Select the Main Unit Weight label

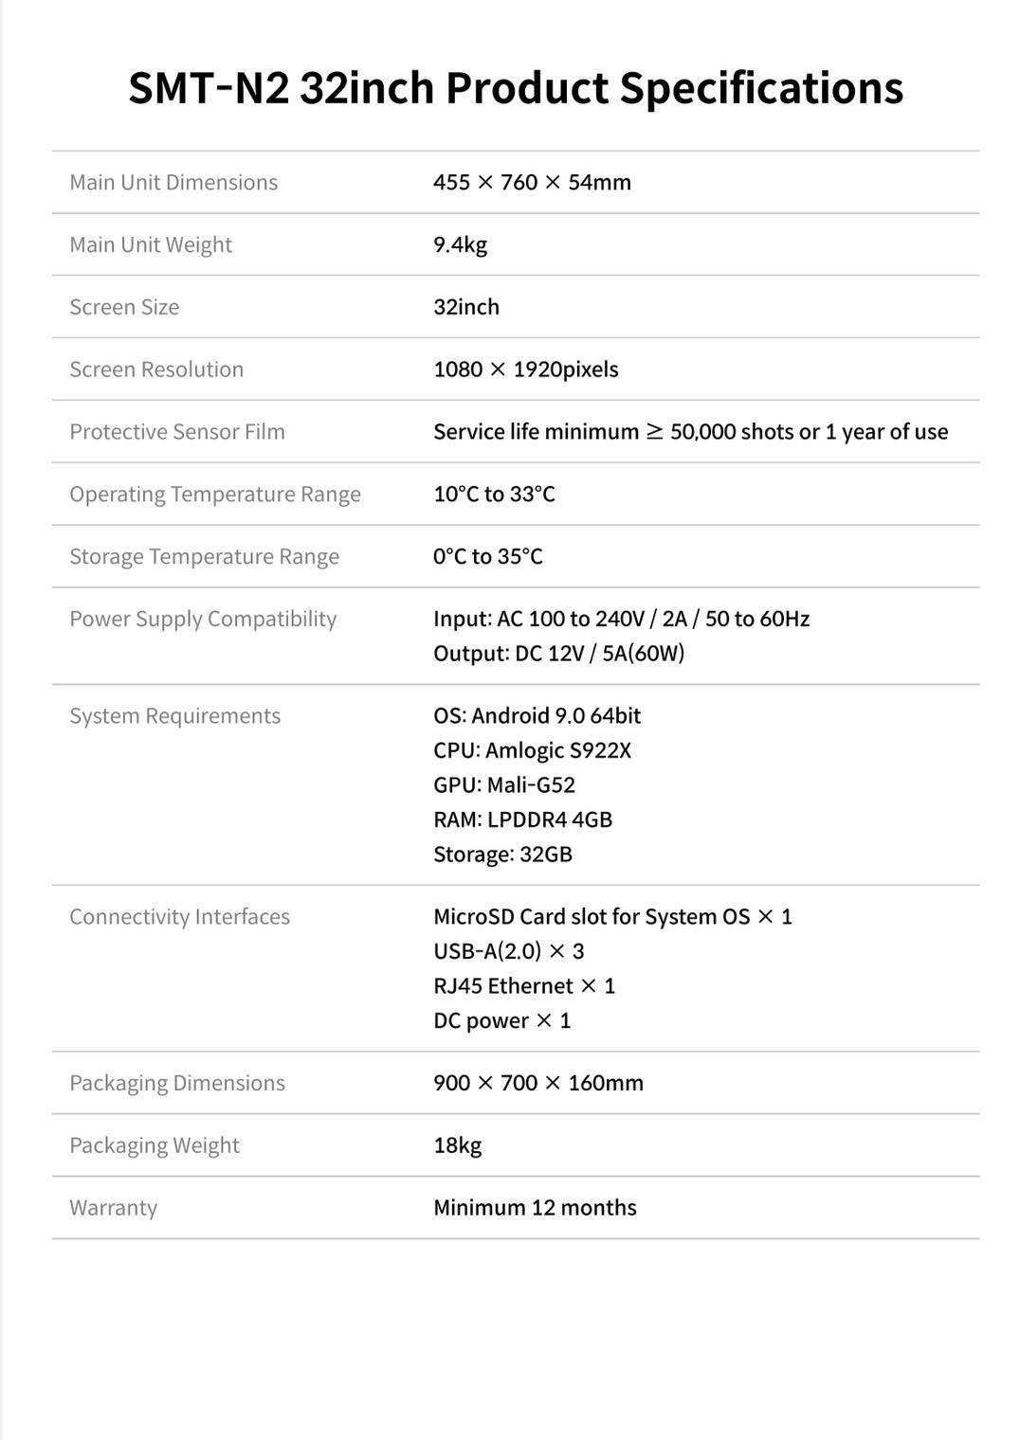pyautogui.click(x=151, y=244)
